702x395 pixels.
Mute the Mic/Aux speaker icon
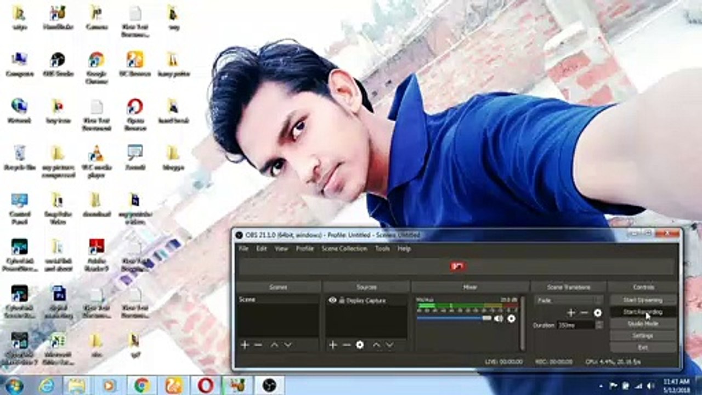click(x=498, y=318)
